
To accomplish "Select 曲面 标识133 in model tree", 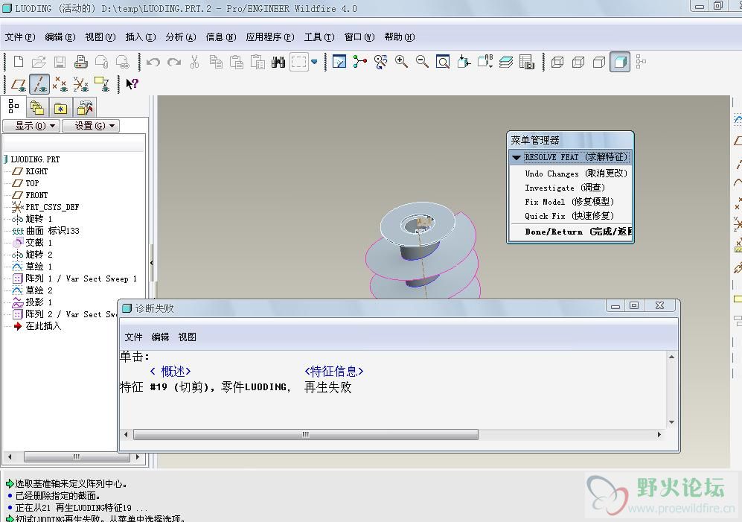I will [52, 231].
